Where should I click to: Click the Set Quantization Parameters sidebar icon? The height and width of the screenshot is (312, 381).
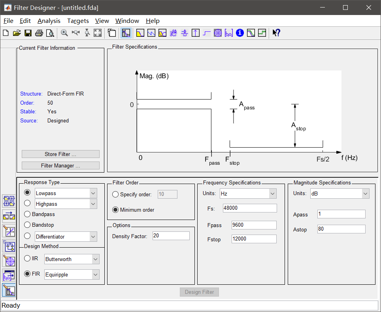(9, 231)
